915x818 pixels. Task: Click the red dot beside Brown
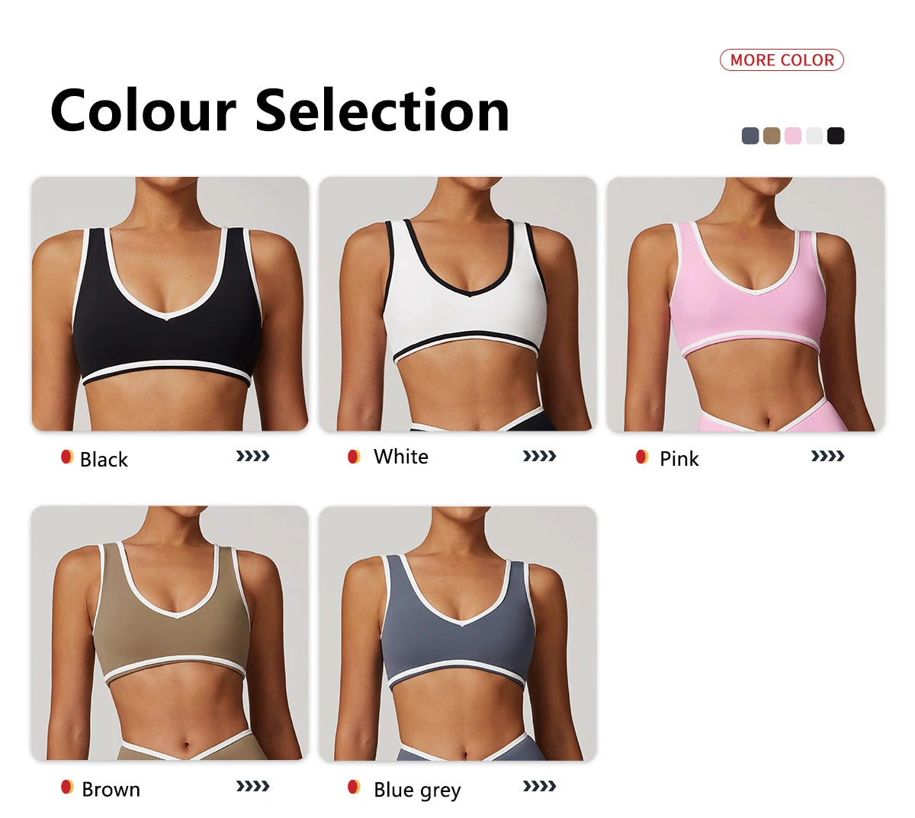(67, 787)
